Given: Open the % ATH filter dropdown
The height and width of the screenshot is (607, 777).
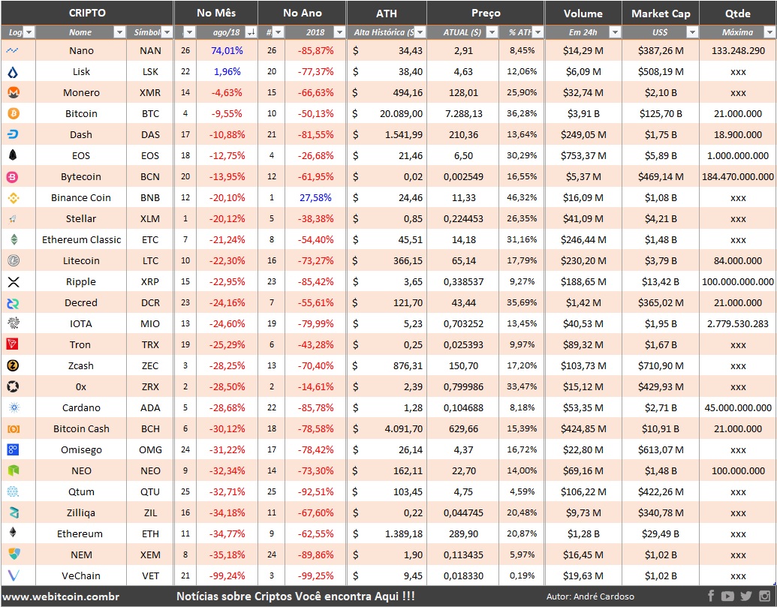Looking at the screenshot, I should 538,32.
